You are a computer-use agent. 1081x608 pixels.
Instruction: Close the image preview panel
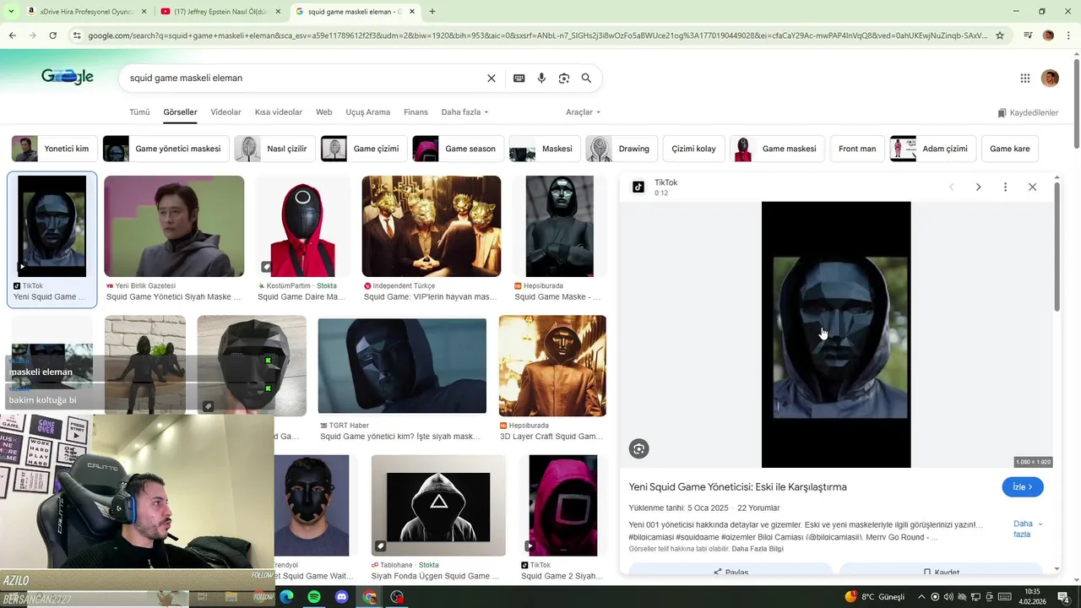tap(1032, 187)
